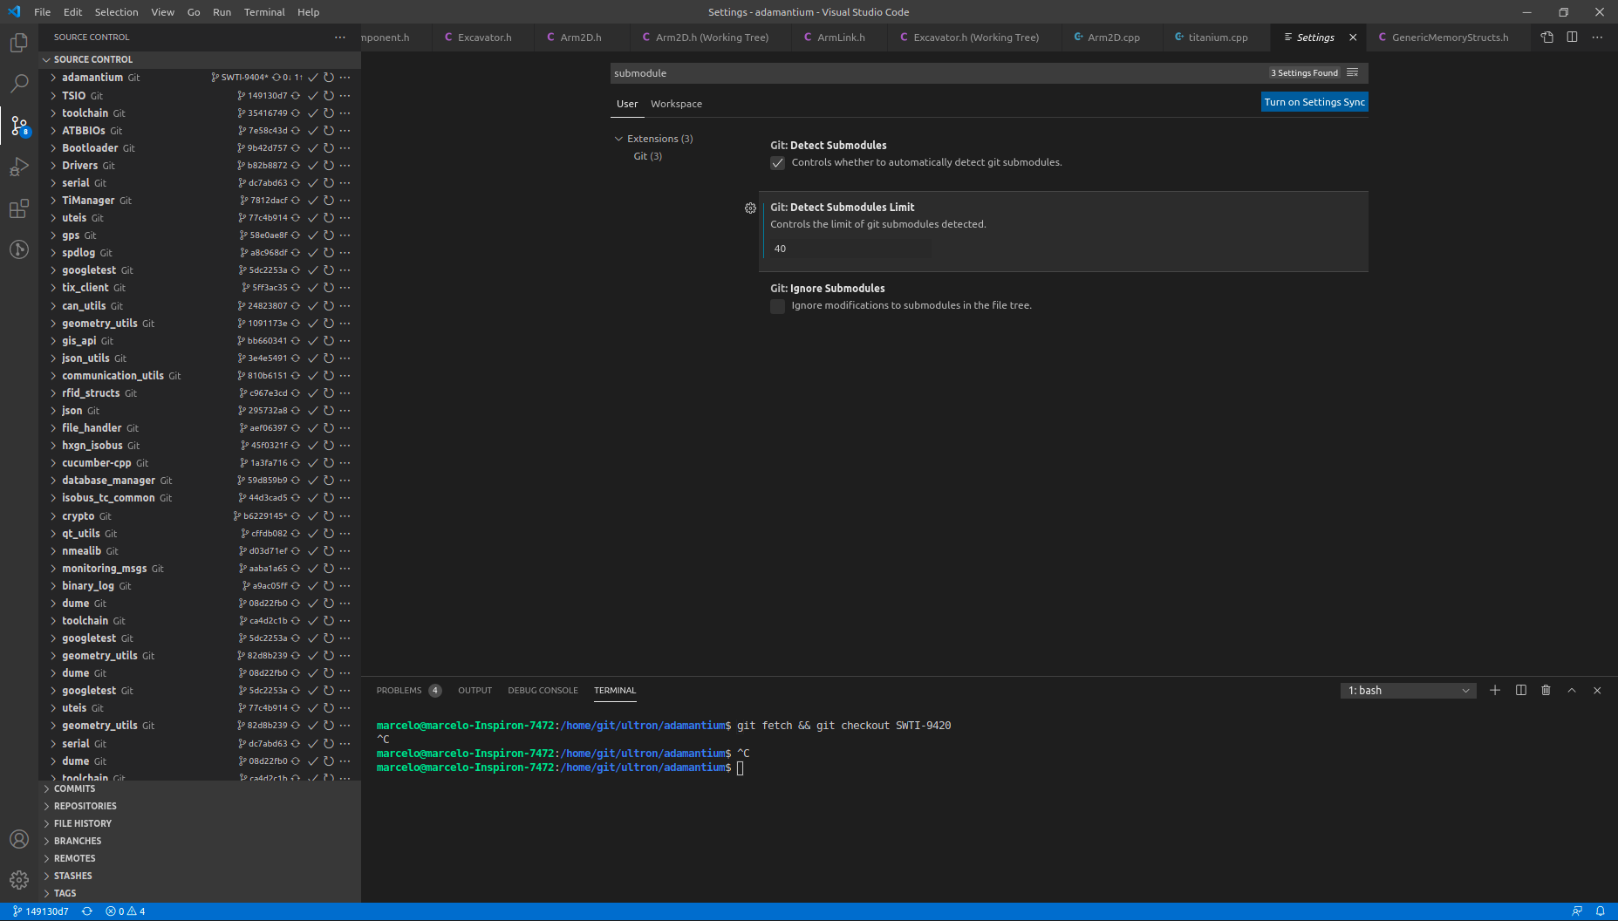1618x921 pixels.
Task: Click Turn on Settings Sync
Action: [1314, 101]
